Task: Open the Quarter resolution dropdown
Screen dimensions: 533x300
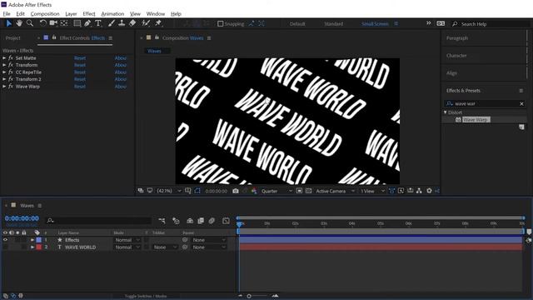Action: pyautogui.click(x=276, y=191)
